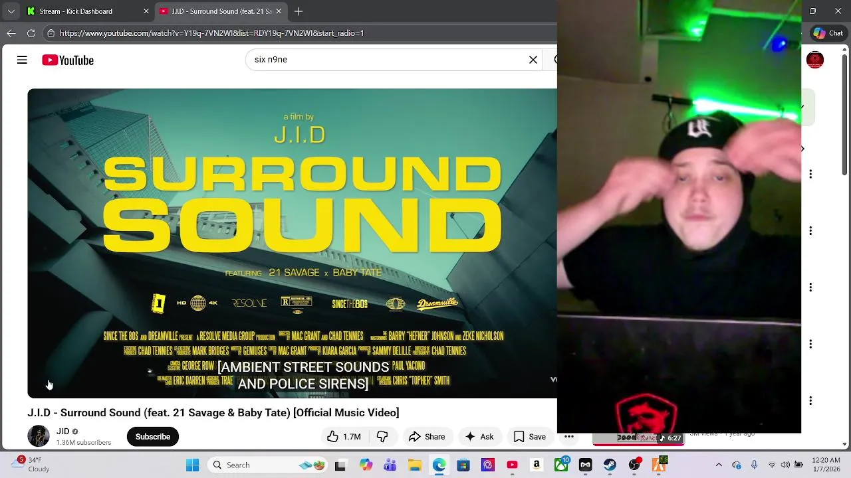Open File Explorer from the taskbar
The image size is (851, 478).
414,465
